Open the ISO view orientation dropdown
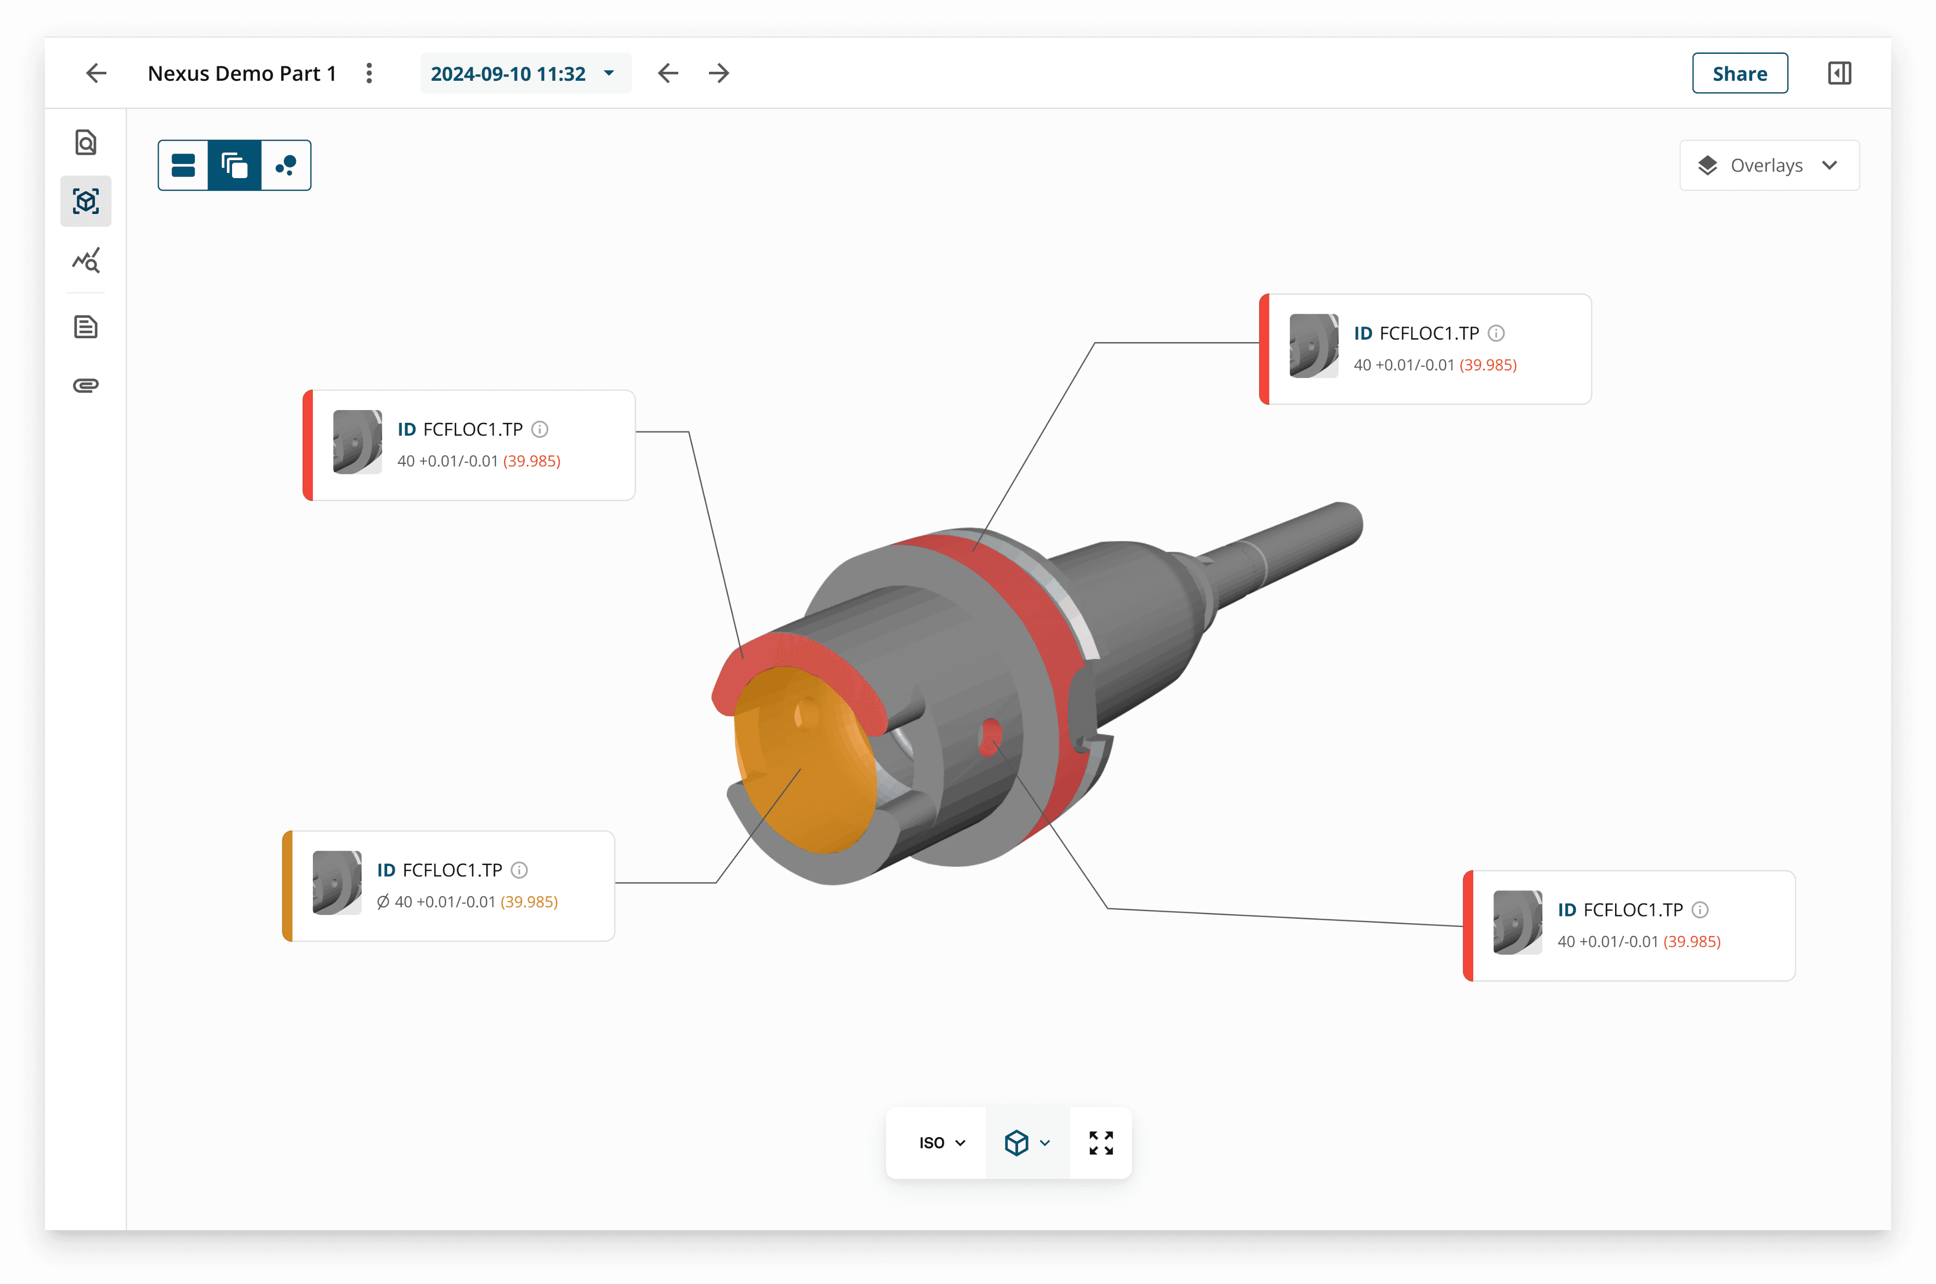This screenshot has height=1284, width=1936. pos(942,1142)
